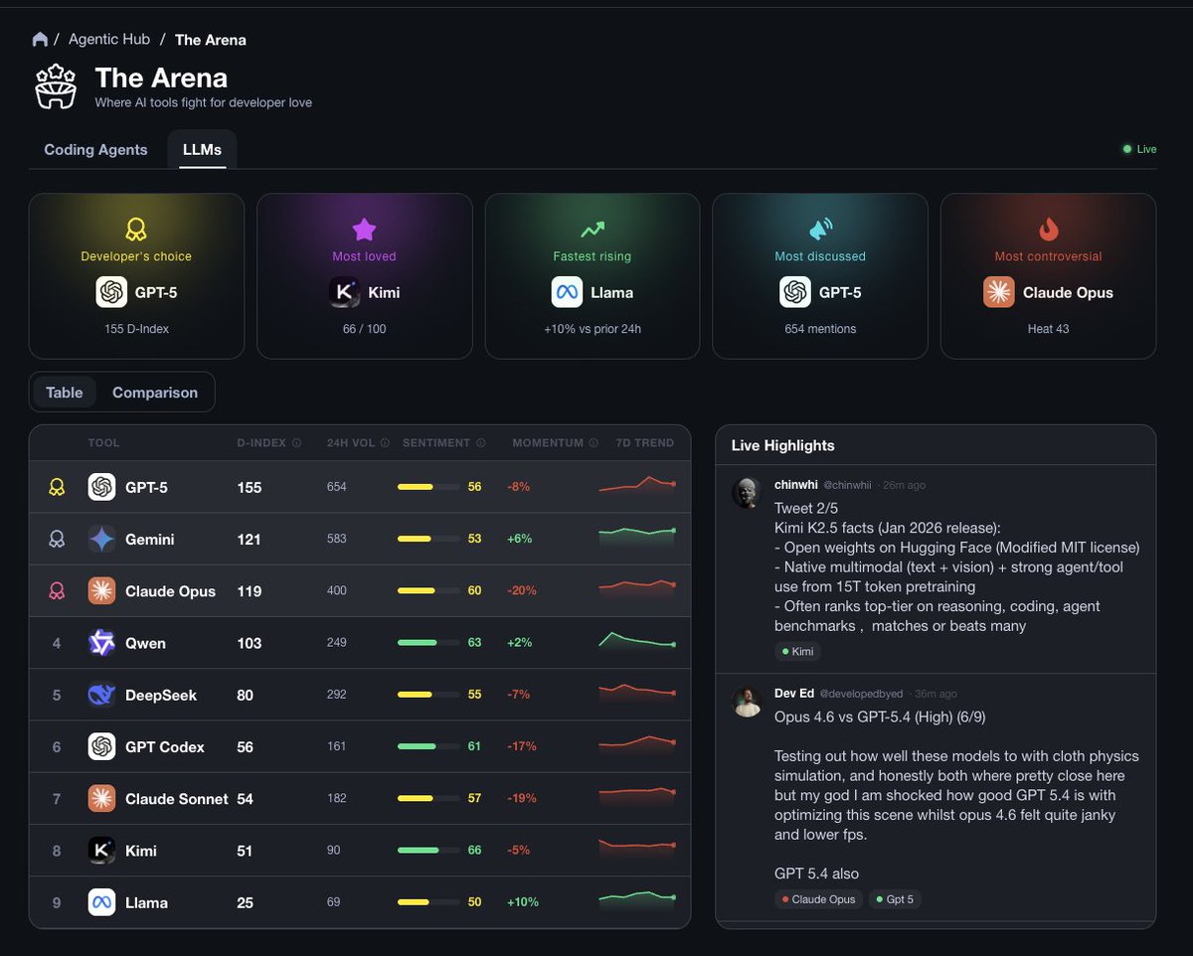Click the 24H VOL info icon
The height and width of the screenshot is (956, 1193).
pos(385,443)
